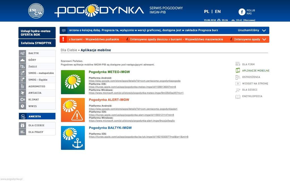Click the Agrometeo wheat icon

(22, 86)
